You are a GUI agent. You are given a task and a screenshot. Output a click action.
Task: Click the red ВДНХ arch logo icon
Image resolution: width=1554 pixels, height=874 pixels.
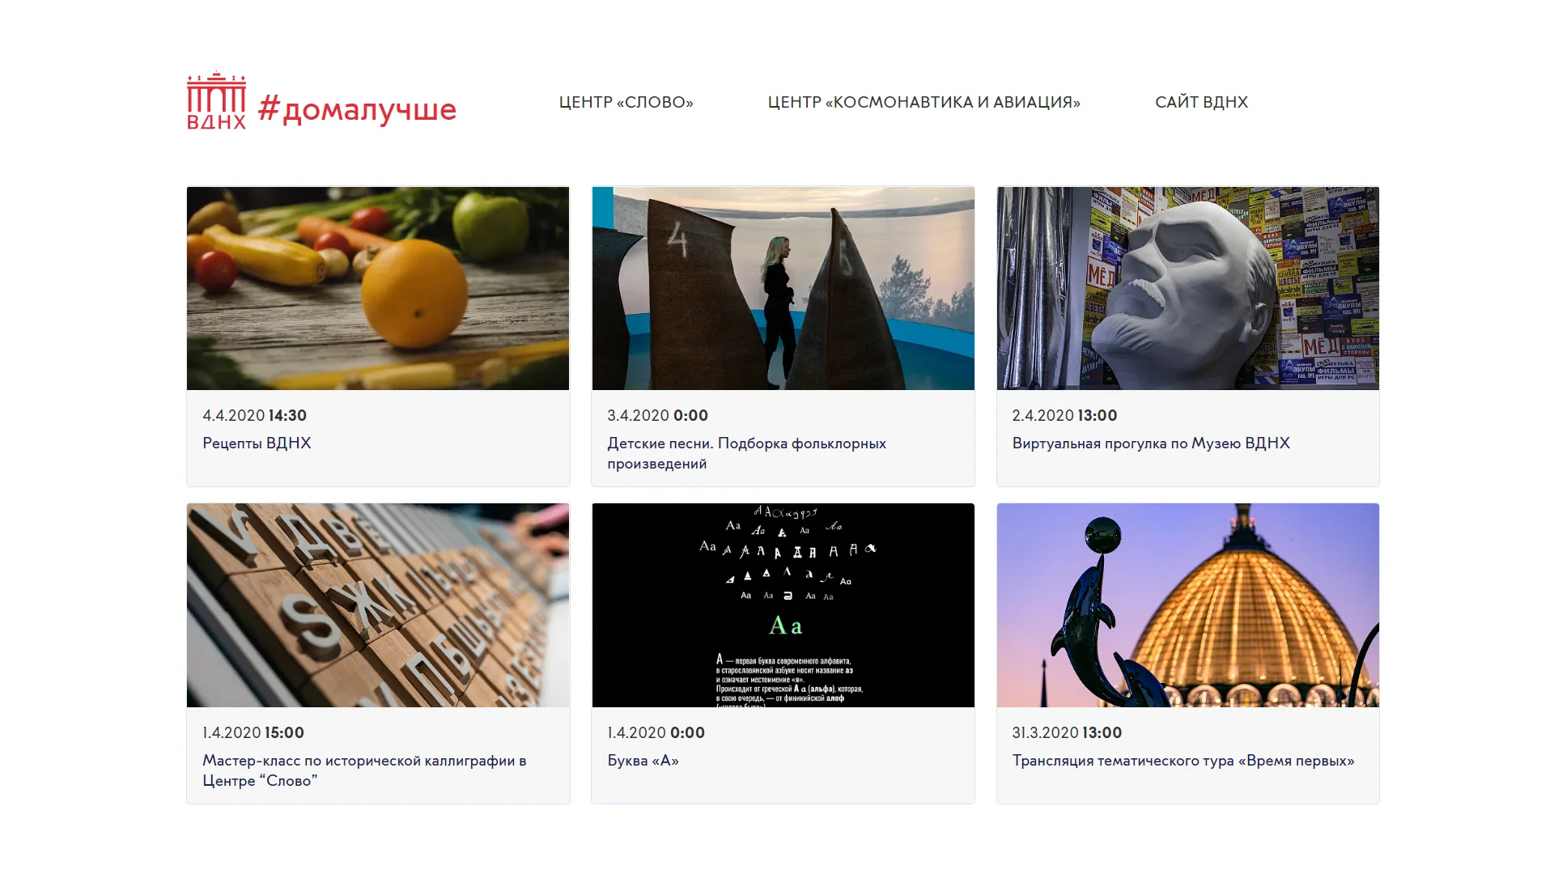[216, 100]
